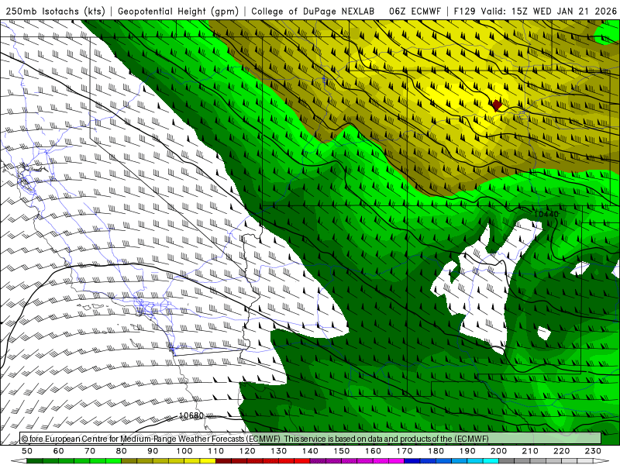Image resolution: width=620 pixels, height=465 pixels.
Task: Pick the dark red swatch starting at 110
Action: point(223,461)
